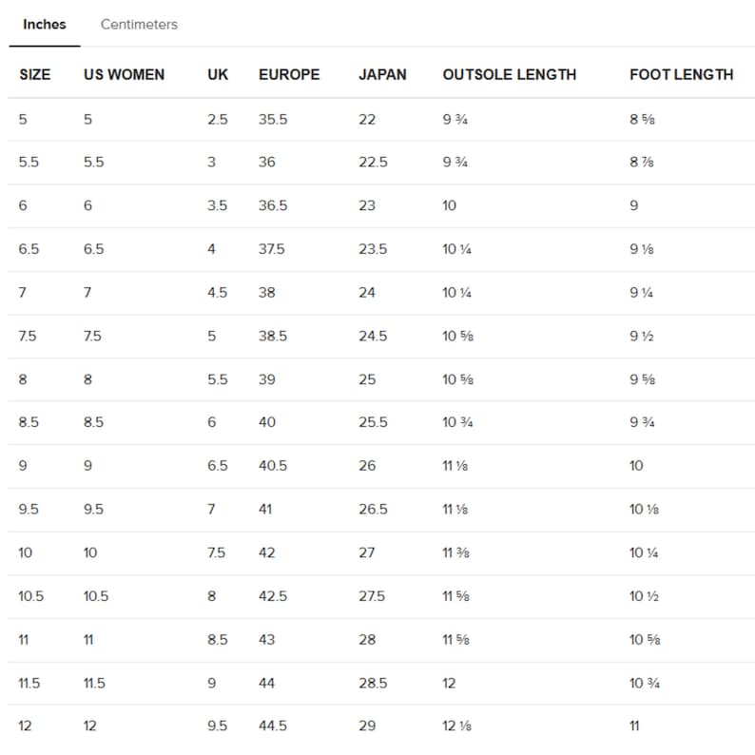This screenshot has height=755, width=755.
Task: Select Japan size 27 cell
Action: pos(366,552)
